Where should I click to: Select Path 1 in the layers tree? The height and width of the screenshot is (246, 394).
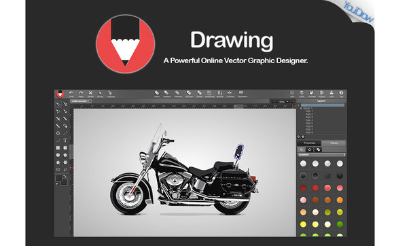(309, 111)
